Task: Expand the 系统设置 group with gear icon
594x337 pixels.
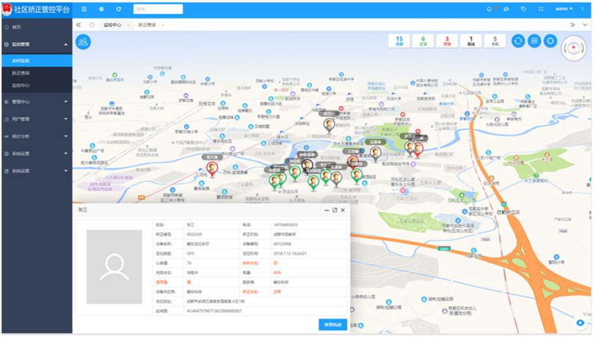Action: [x=37, y=154]
